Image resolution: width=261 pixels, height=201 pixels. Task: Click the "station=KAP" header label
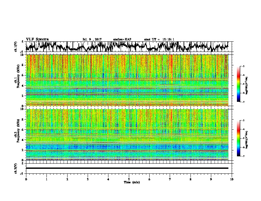click(122, 39)
